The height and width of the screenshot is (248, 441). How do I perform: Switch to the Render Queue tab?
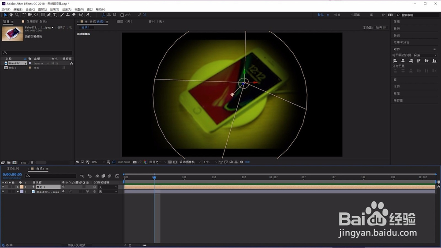point(13,169)
